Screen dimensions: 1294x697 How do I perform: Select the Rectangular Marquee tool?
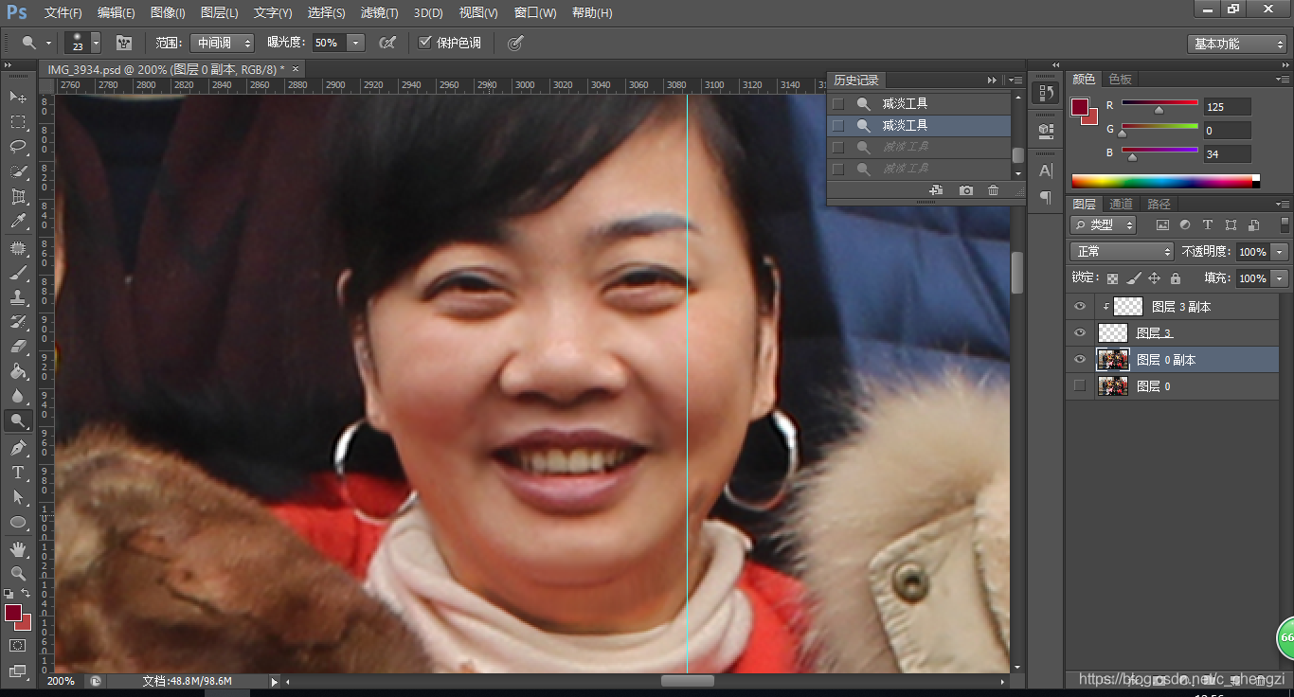(x=18, y=122)
